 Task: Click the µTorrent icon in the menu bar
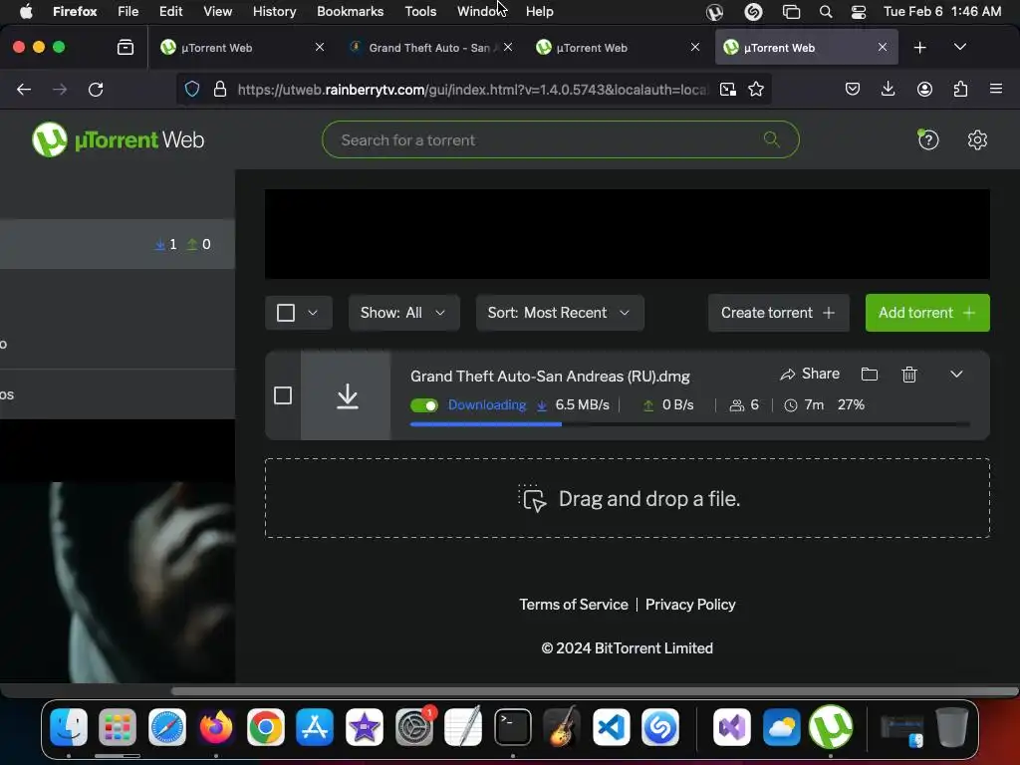pos(714,12)
